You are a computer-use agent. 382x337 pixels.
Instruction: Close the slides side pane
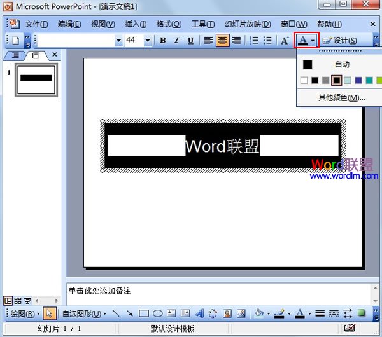[x=55, y=55]
